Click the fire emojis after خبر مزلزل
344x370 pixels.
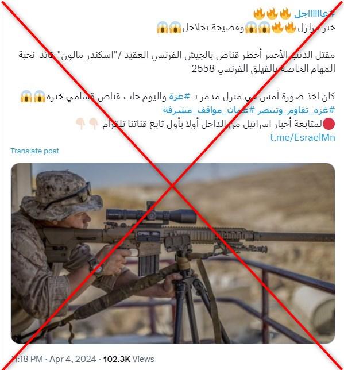tap(283, 28)
